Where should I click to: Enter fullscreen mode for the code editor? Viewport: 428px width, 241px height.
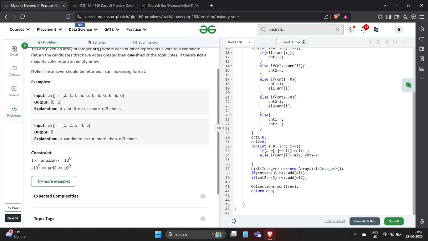pos(403,42)
